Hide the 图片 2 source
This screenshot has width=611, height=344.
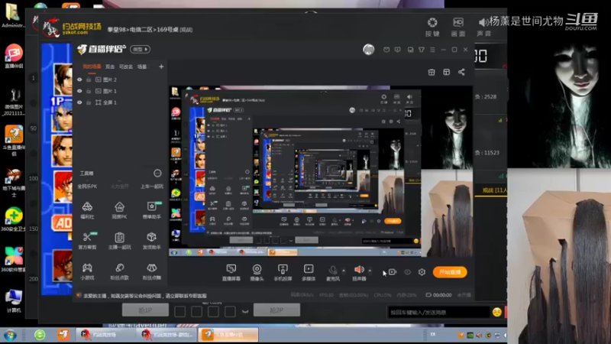coord(79,80)
